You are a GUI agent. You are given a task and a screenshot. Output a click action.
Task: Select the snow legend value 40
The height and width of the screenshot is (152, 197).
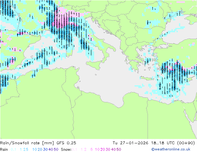(x=113, y=150)
